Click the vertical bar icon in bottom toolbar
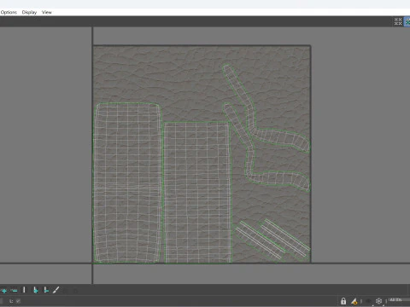This screenshot has width=410, height=307. coord(24,290)
